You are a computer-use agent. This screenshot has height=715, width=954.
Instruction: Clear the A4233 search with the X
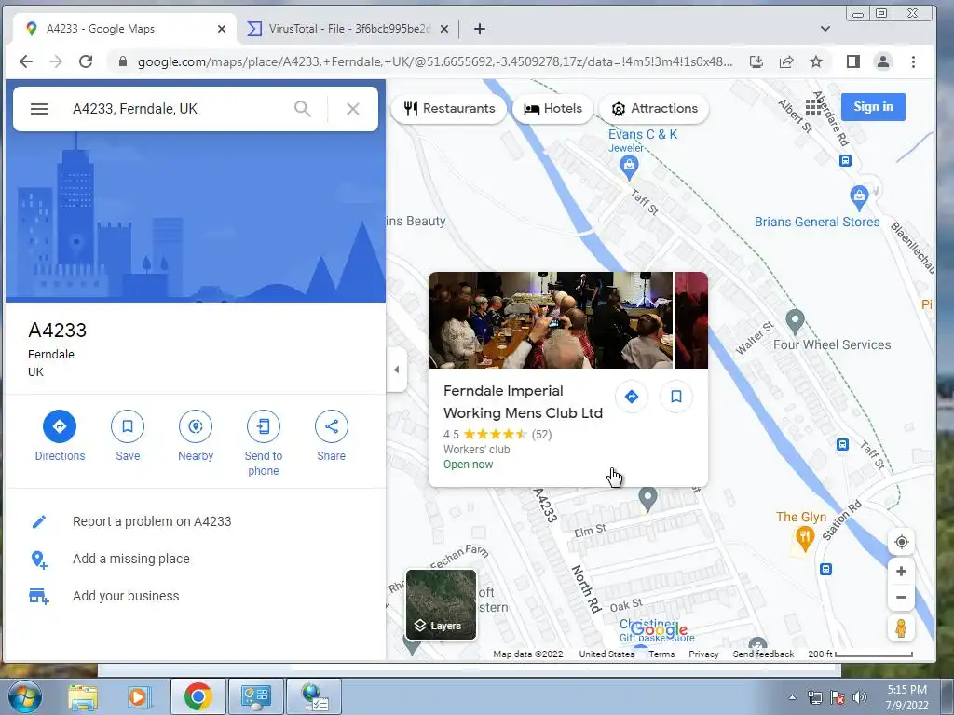tap(353, 109)
